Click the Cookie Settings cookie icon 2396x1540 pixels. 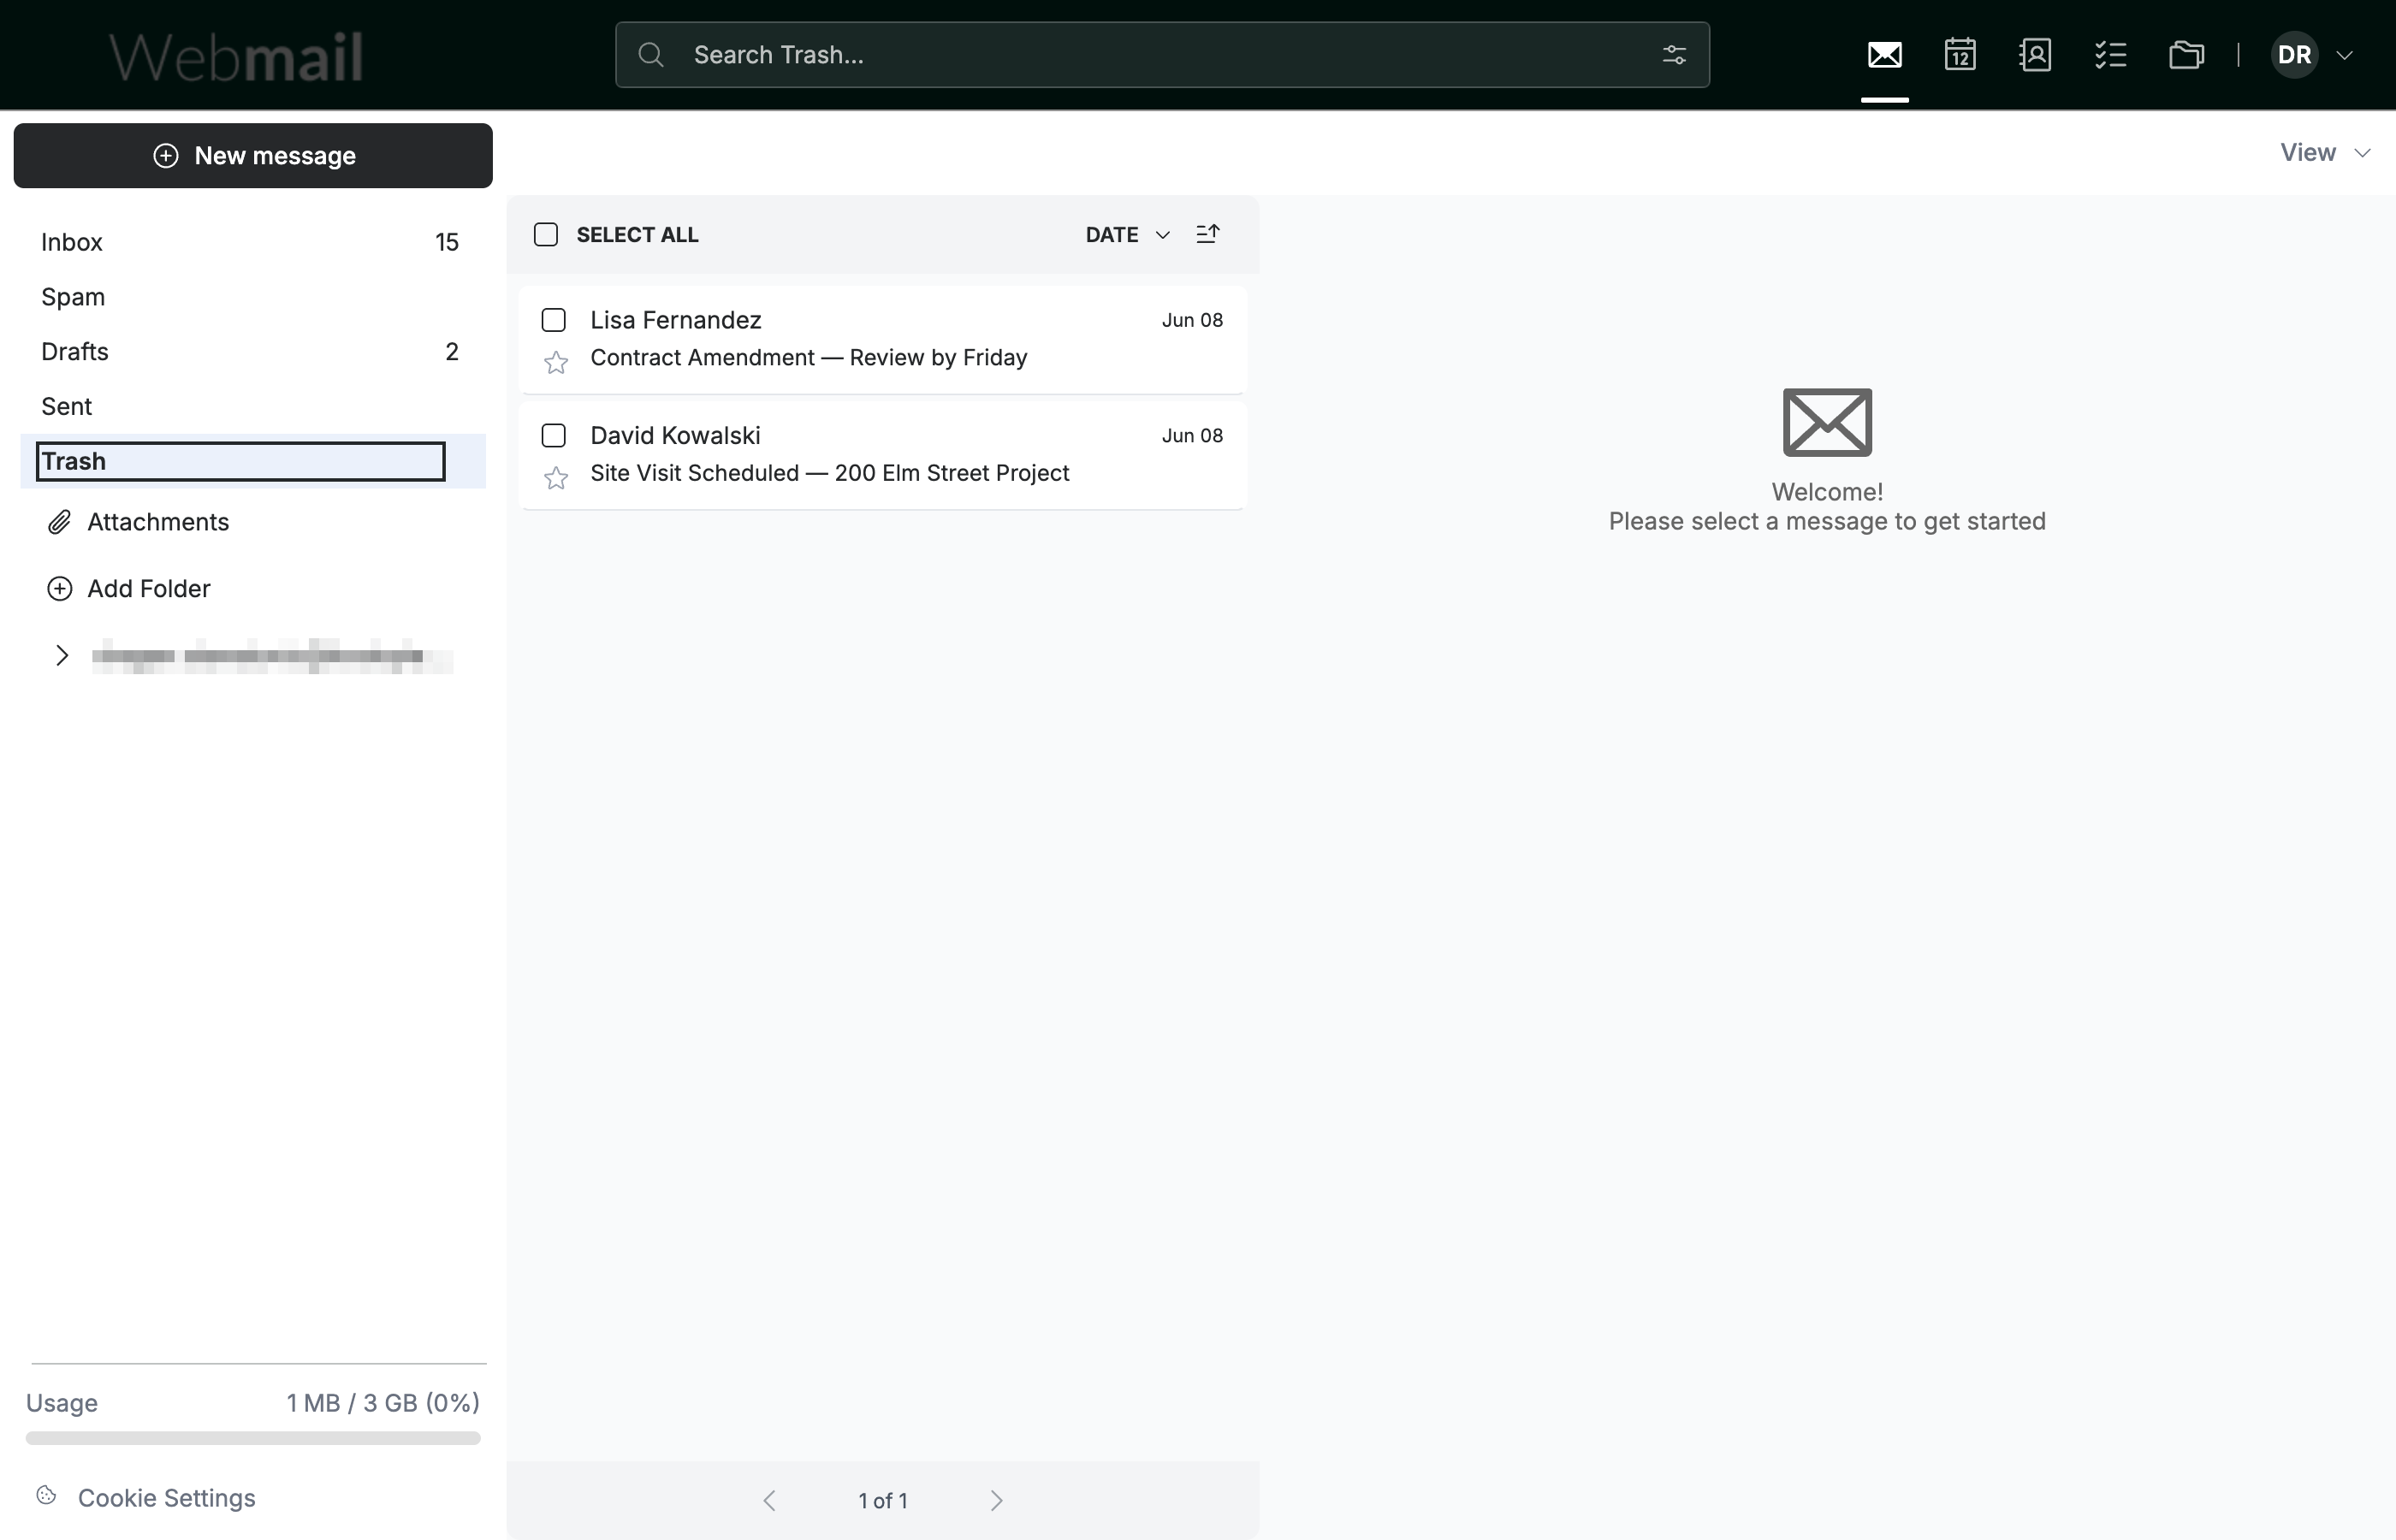(46, 1495)
